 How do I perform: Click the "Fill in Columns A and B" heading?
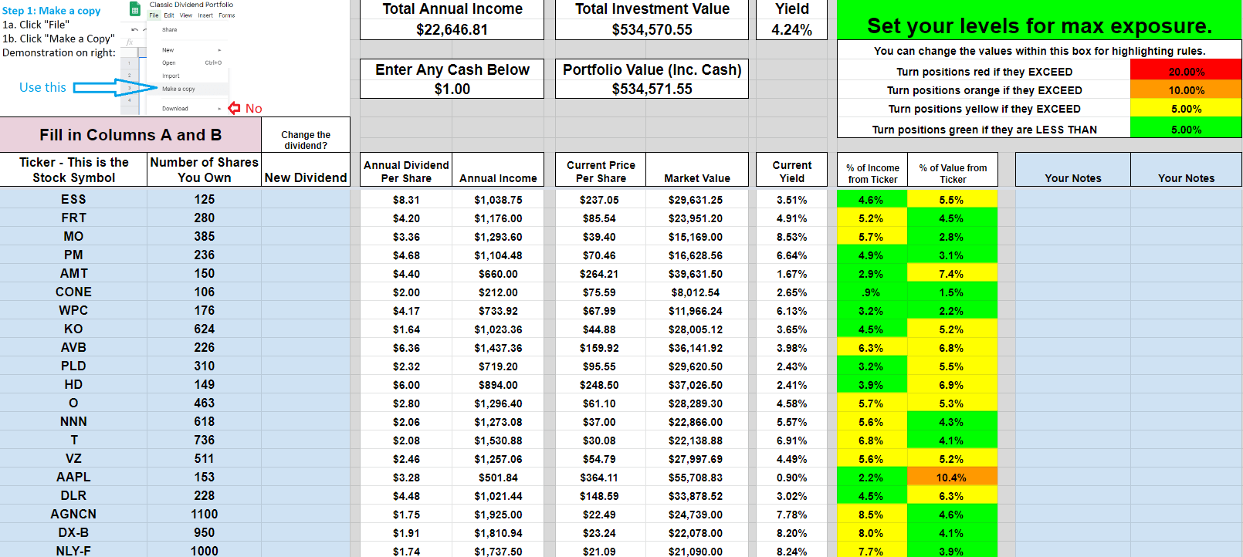click(x=130, y=135)
